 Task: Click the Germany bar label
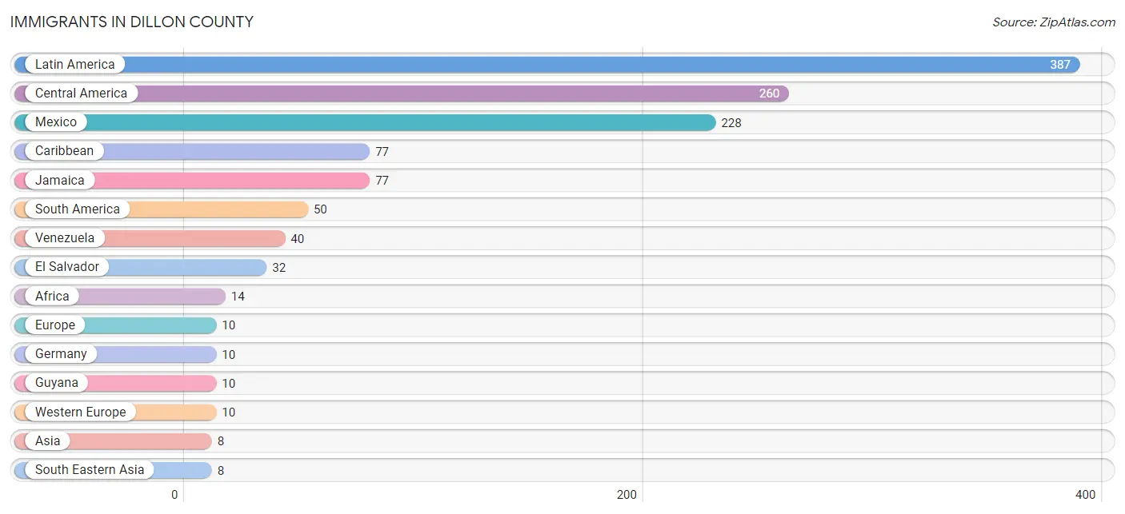point(61,353)
